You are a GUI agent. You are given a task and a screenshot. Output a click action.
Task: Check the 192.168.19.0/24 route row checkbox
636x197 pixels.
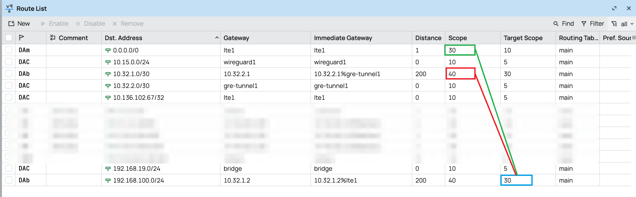[x=9, y=168]
